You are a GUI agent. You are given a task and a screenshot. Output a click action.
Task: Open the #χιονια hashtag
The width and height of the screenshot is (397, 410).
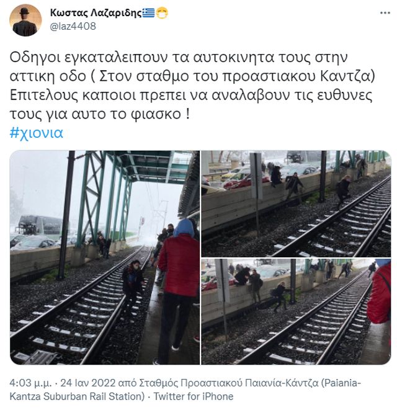click(x=37, y=133)
